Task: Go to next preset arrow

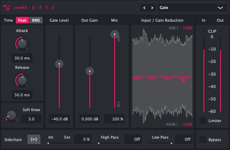Action: 152,8
